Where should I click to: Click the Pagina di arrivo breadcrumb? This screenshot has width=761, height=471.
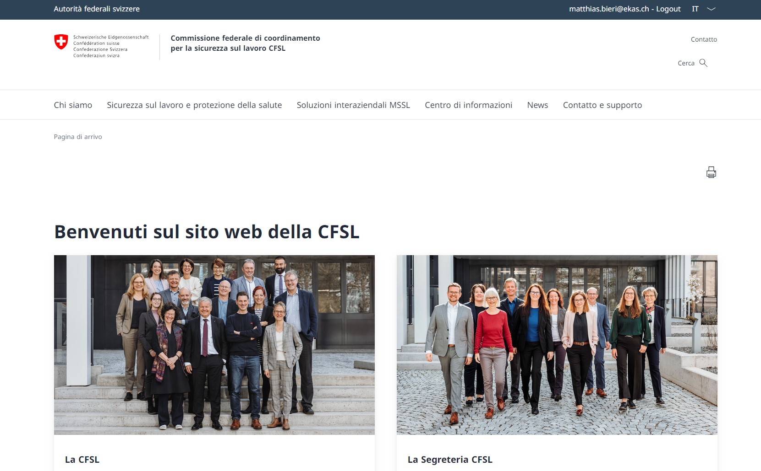pyautogui.click(x=78, y=137)
